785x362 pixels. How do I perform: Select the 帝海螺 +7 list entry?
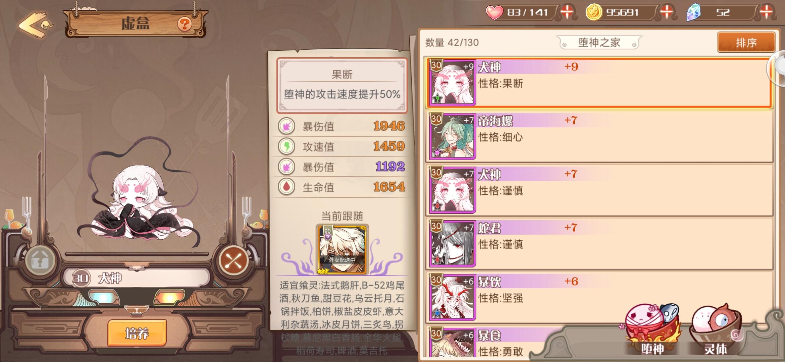pyautogui.click(x=599, y=136)
